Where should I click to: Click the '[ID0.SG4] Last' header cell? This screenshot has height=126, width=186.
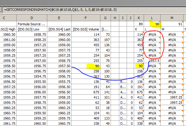click(59, 29)
